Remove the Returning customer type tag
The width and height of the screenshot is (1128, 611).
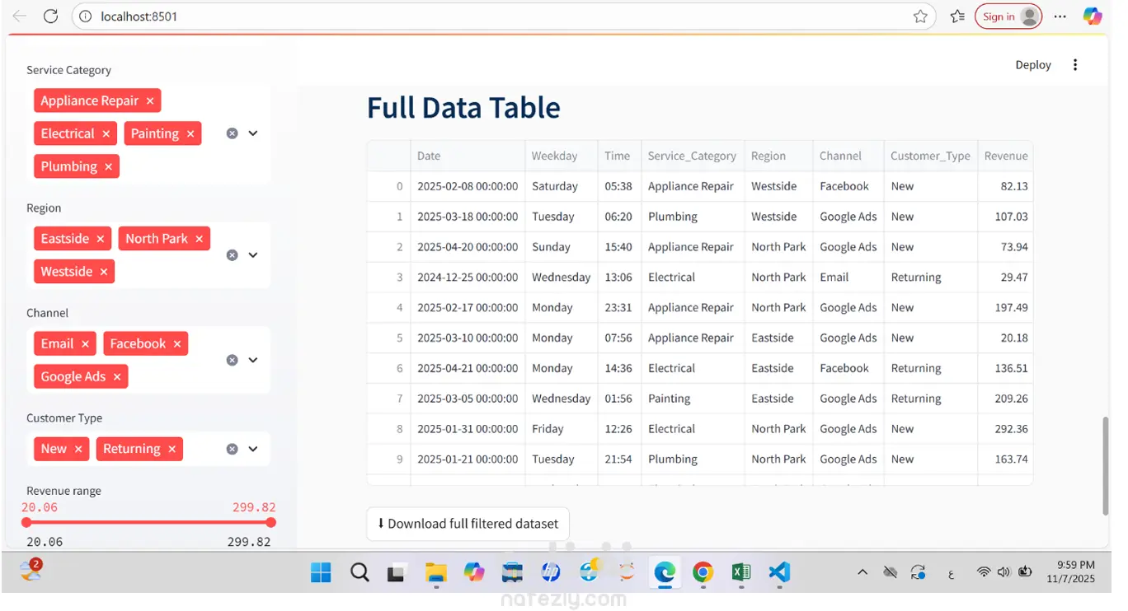[172, 449]
